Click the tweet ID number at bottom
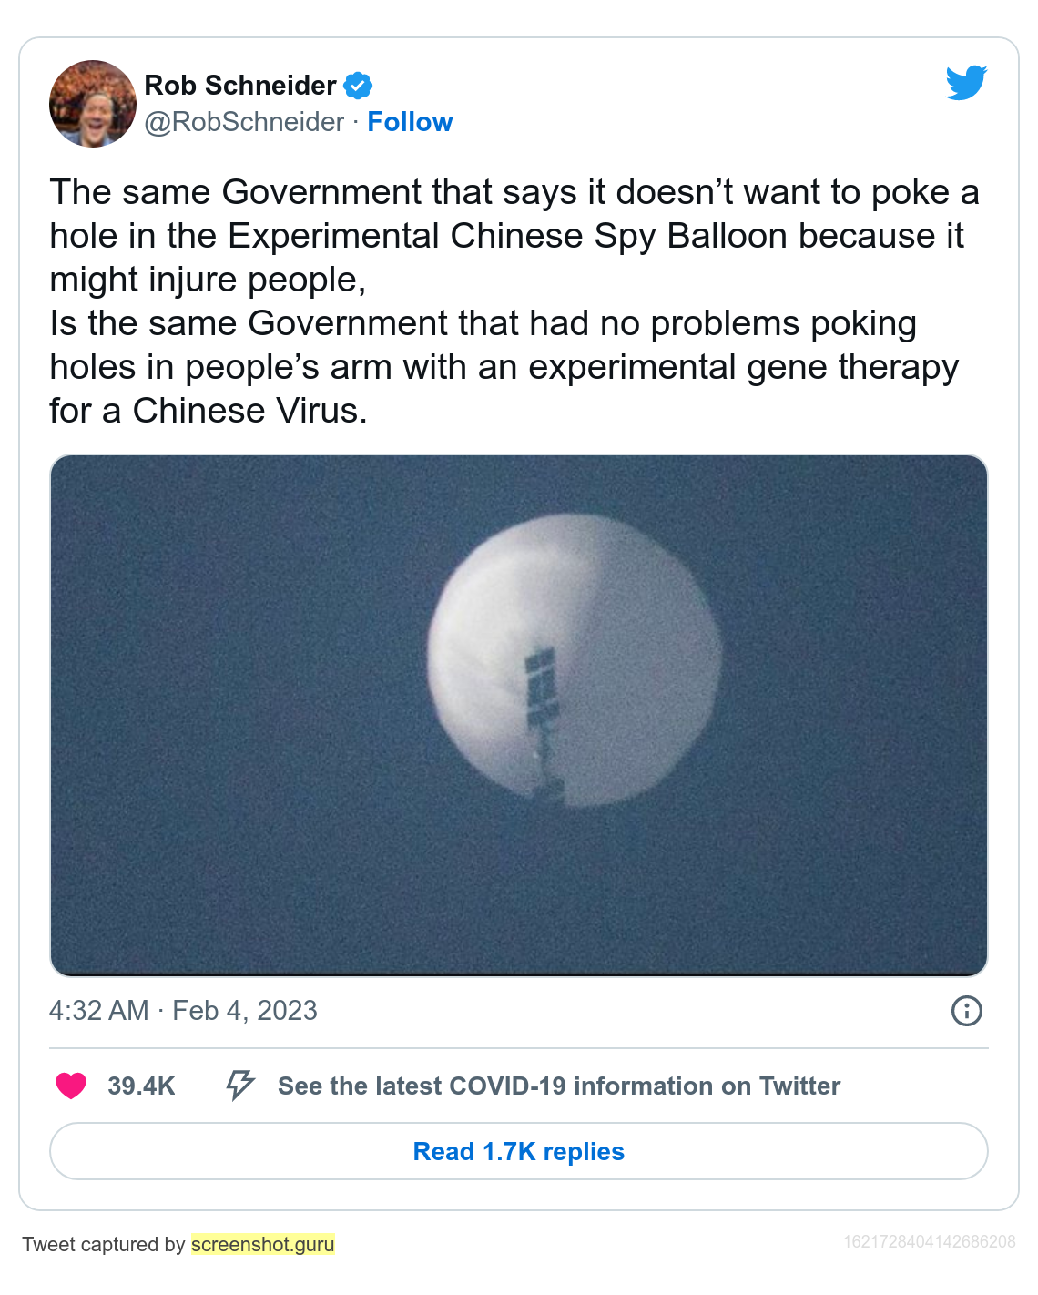This screenshot has width=1038, height=1295. point(930,1241)
